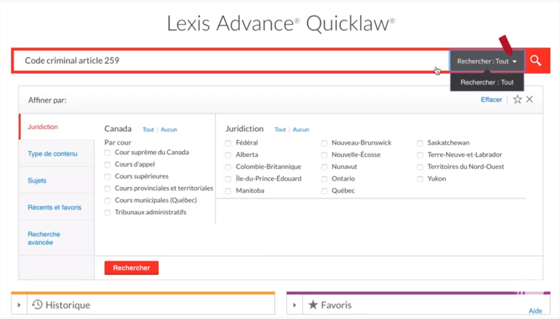Close the Affiner par panel with X
This screenshot has width=560, height=319.
pos(529,99)
